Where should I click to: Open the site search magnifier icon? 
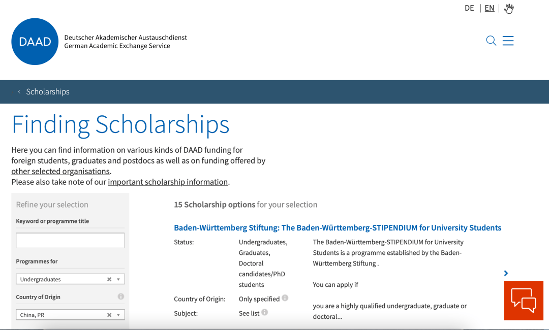(491, 41)
